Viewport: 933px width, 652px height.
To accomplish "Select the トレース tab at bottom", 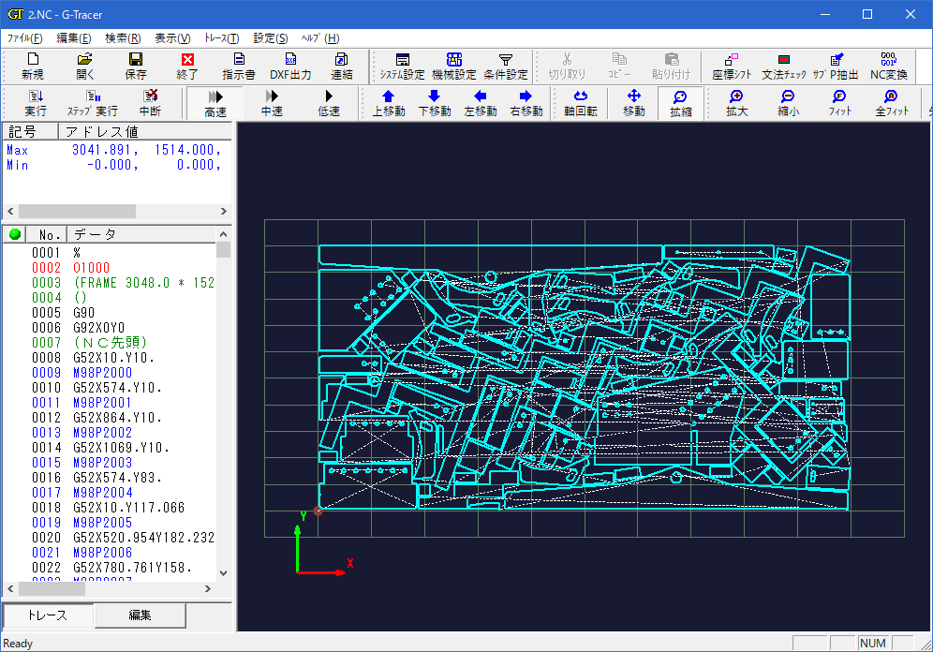I will pos(47,615).
